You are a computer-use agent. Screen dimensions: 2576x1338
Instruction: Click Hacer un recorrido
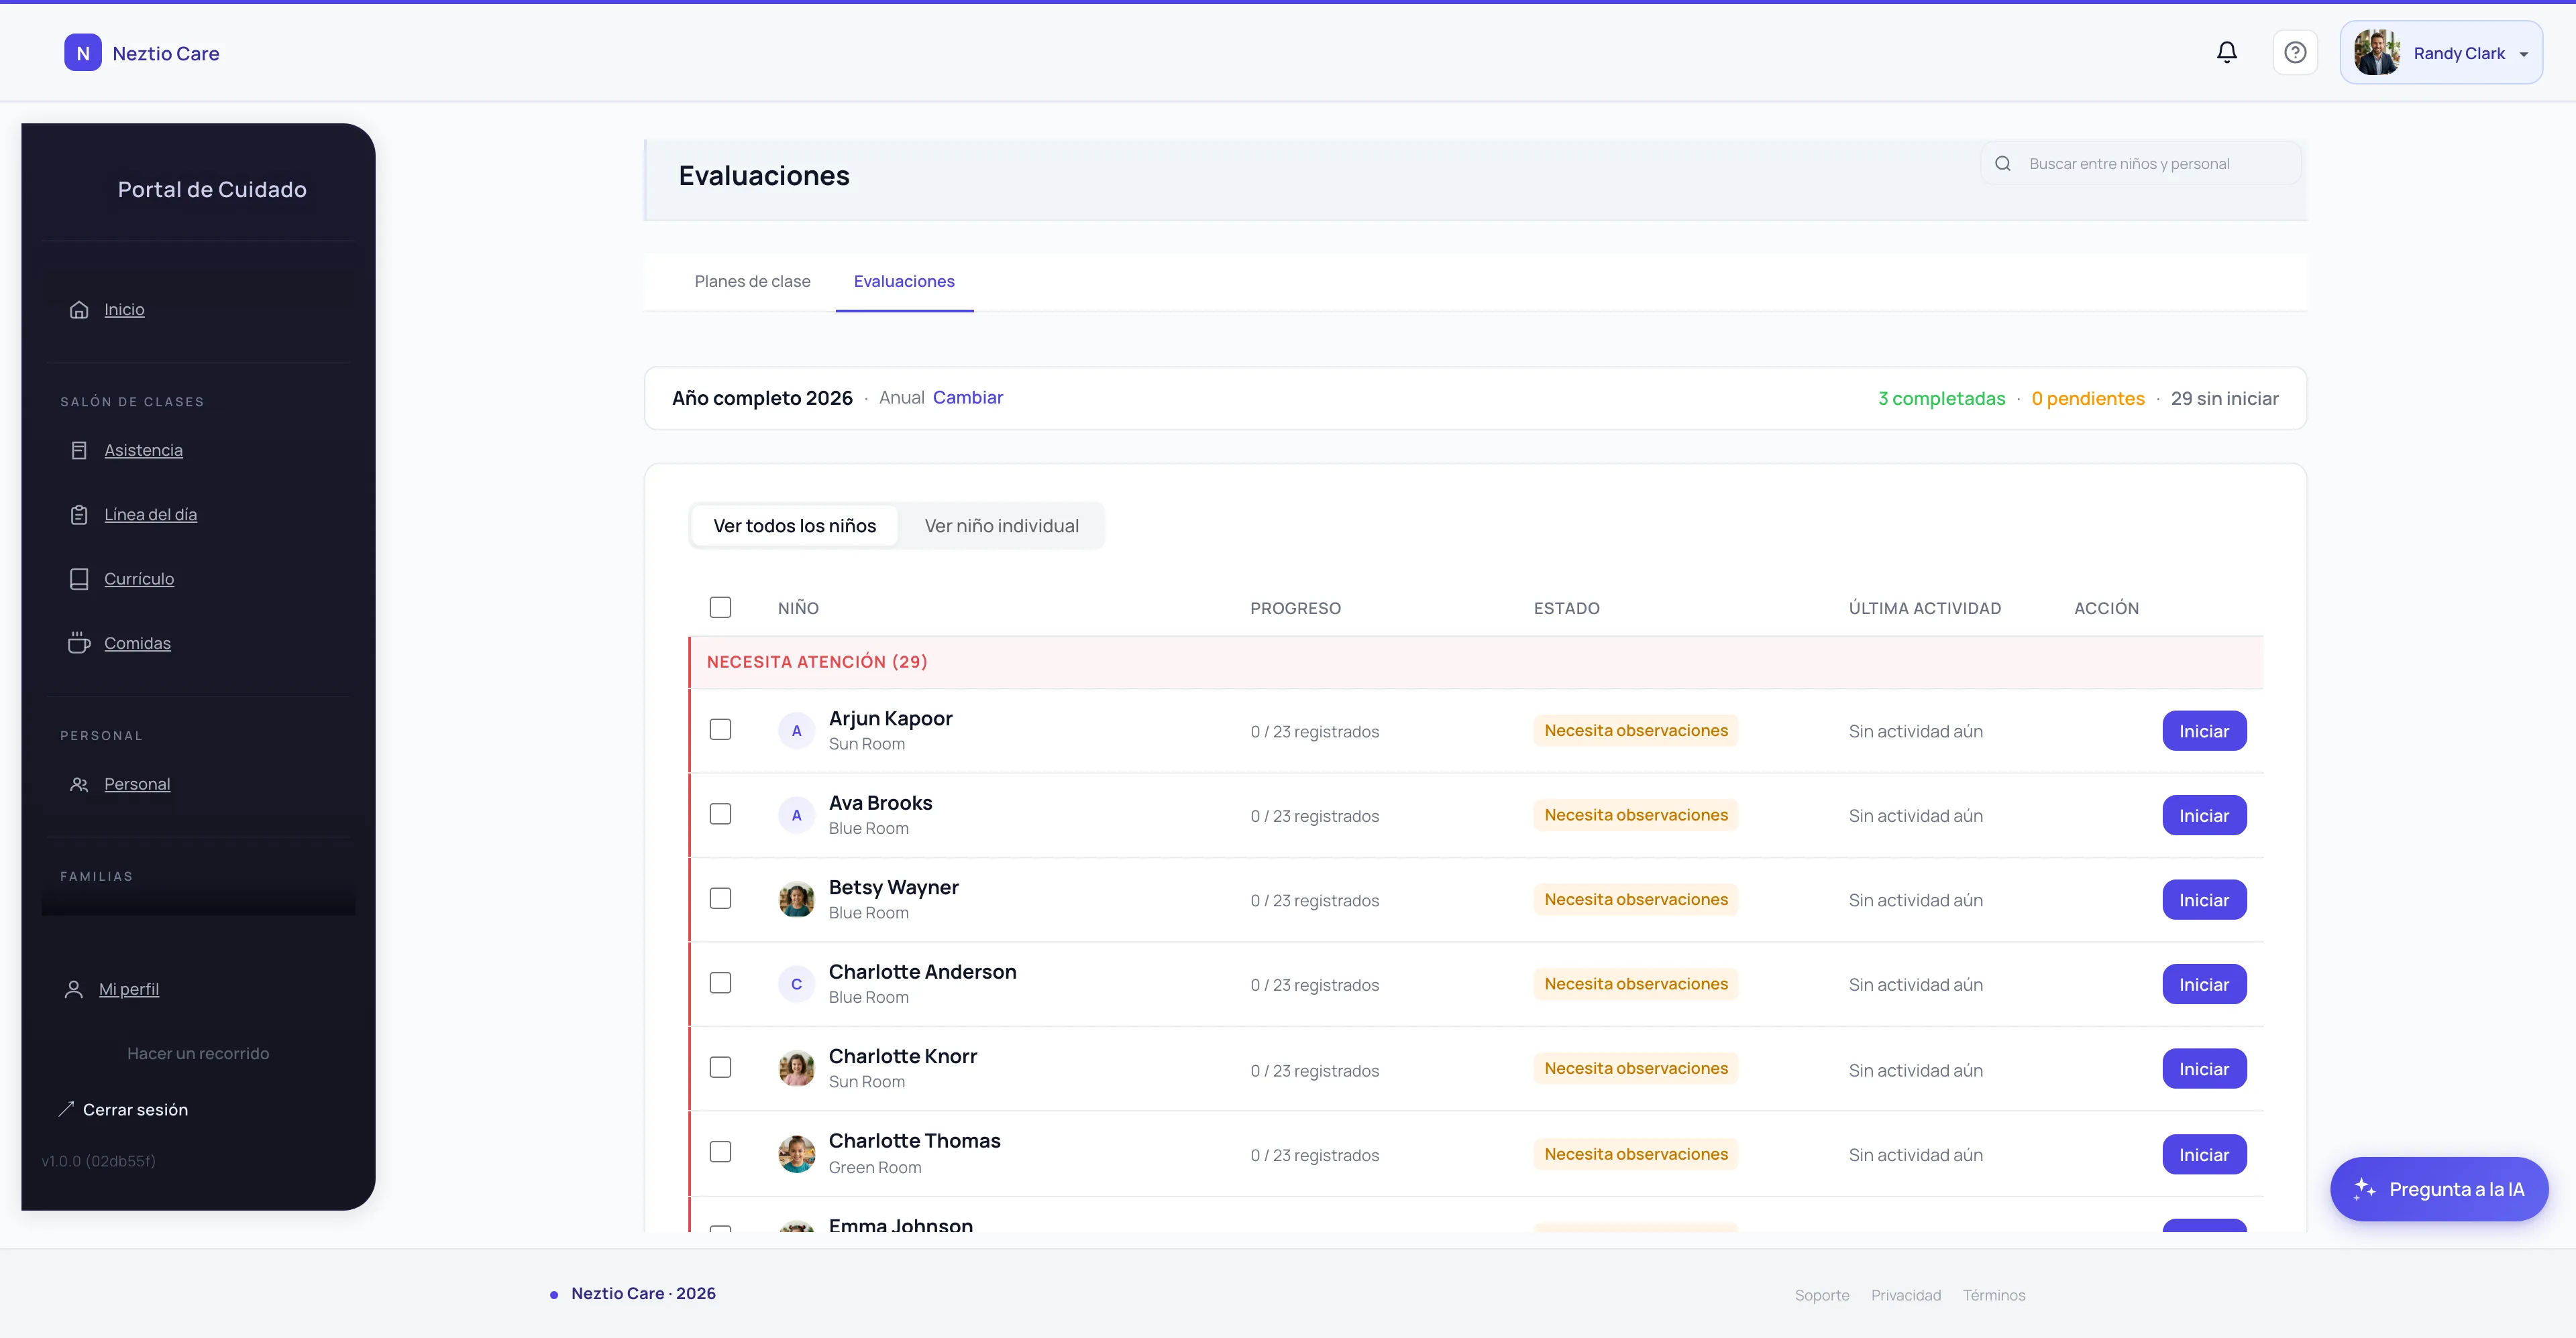pyautogui.click(x=198, y=1053)
